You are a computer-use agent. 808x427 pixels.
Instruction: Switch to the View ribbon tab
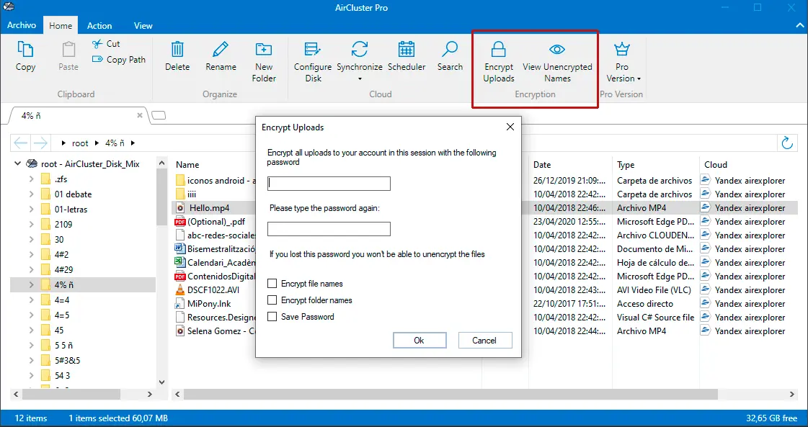click(x=143, y=25)
